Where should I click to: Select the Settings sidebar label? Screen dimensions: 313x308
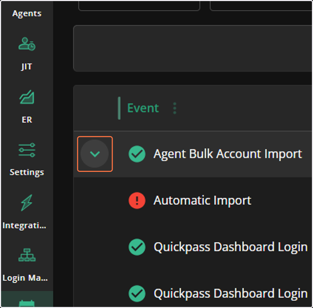pyautogui.click(x=27, y=172)
